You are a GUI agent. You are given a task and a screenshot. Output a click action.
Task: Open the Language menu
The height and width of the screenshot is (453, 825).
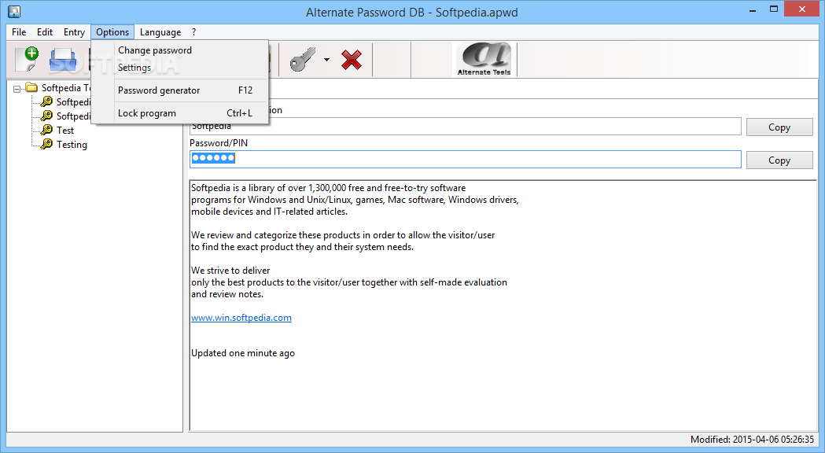160,32
